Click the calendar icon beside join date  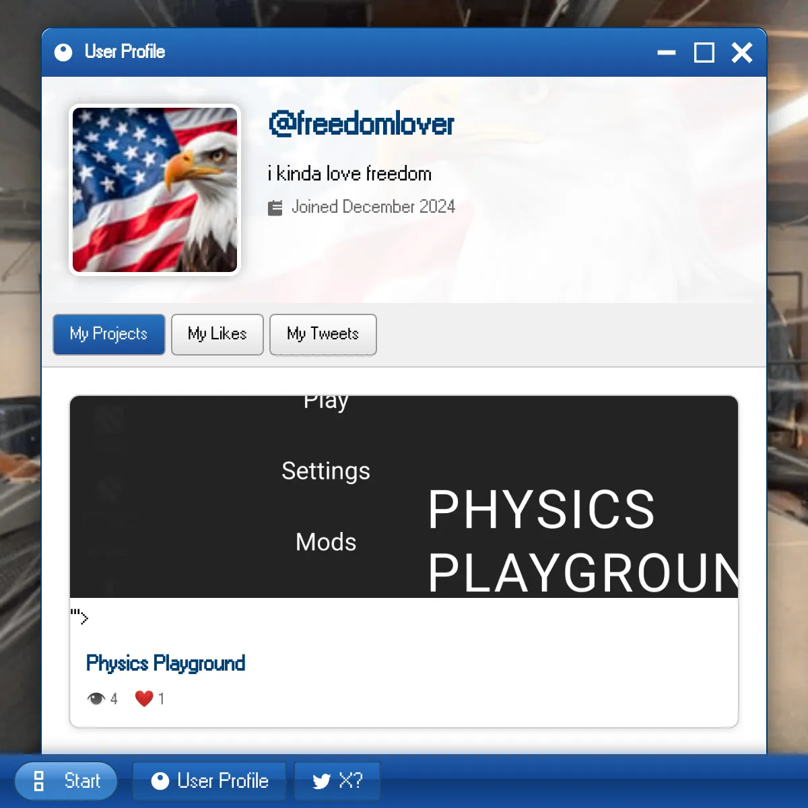pyautogui.click(x=275, y=208)
